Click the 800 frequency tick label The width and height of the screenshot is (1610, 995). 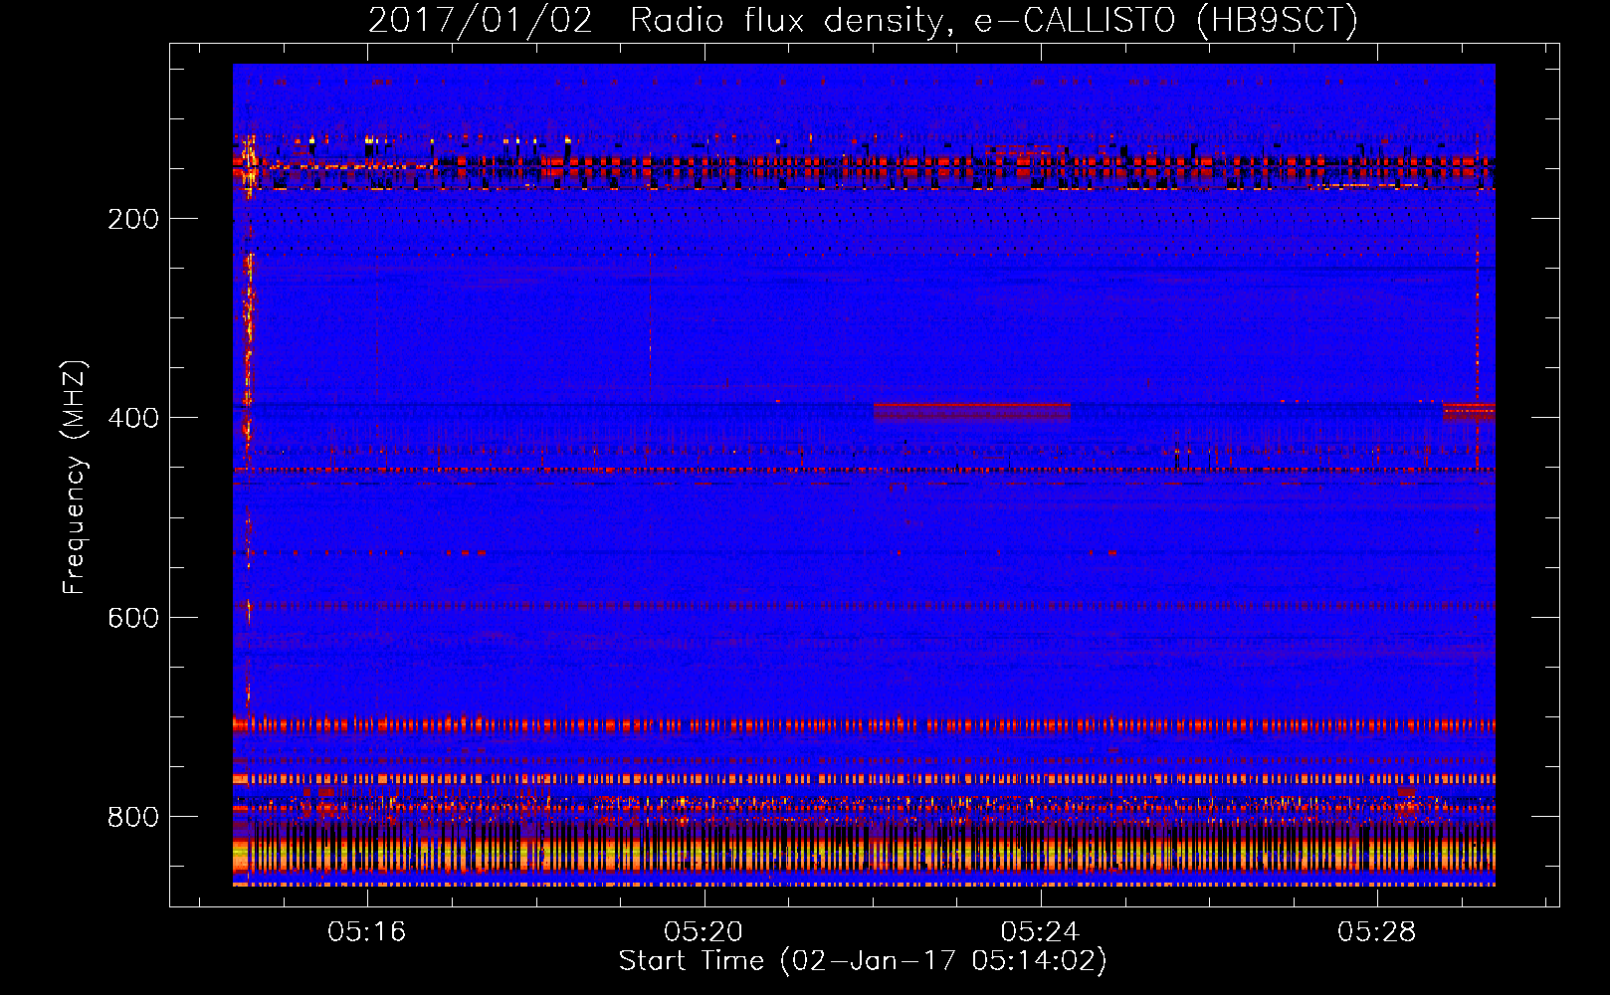tap(133, 817)
